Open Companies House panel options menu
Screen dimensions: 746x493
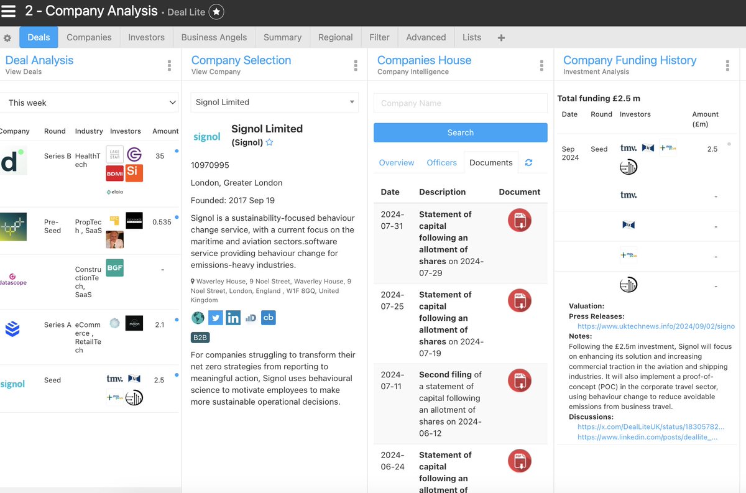pyautogui.click(x=541, y=65)
